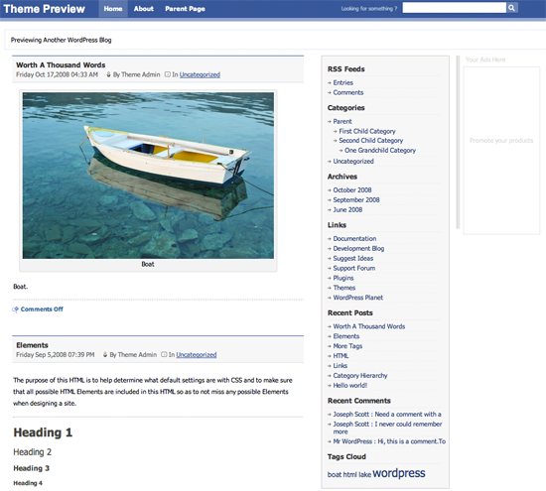
Task: Select One Grandchild Category
Action: click(x=380, y=151)
